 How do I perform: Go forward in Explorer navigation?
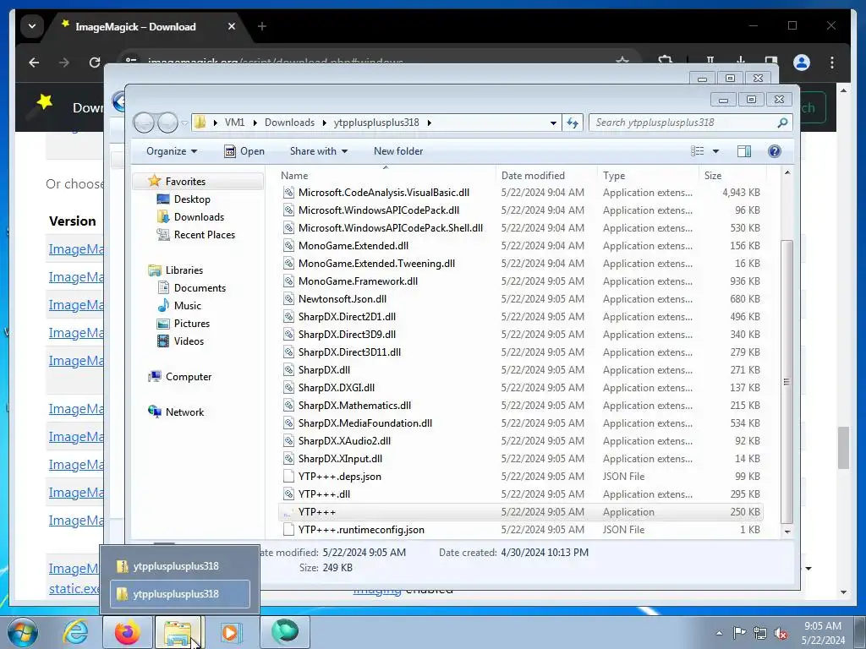pos(167,123)
